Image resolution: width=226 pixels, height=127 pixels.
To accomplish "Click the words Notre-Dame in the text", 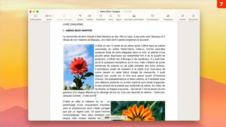I will tap(127, 49).
